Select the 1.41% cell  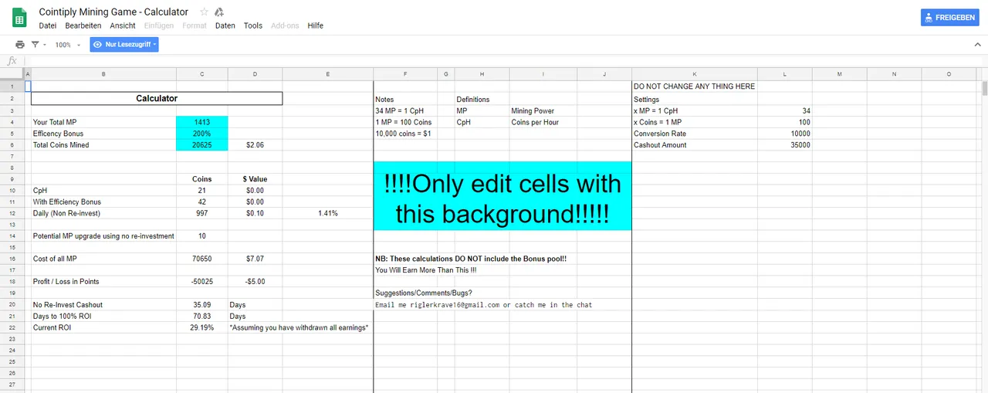pos(327,213)
